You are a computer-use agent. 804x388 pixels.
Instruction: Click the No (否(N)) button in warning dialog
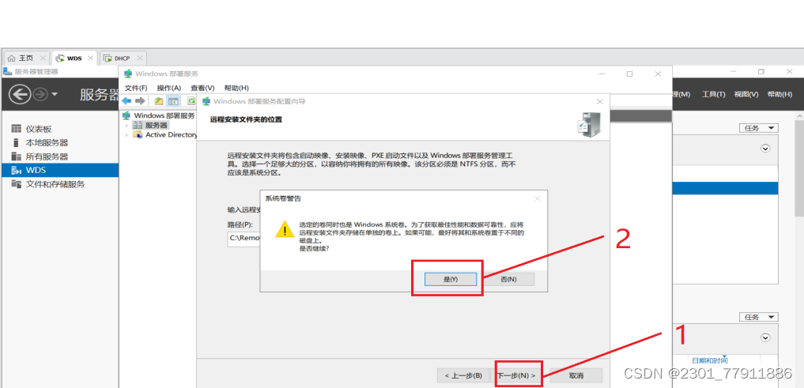coord(508,279)
